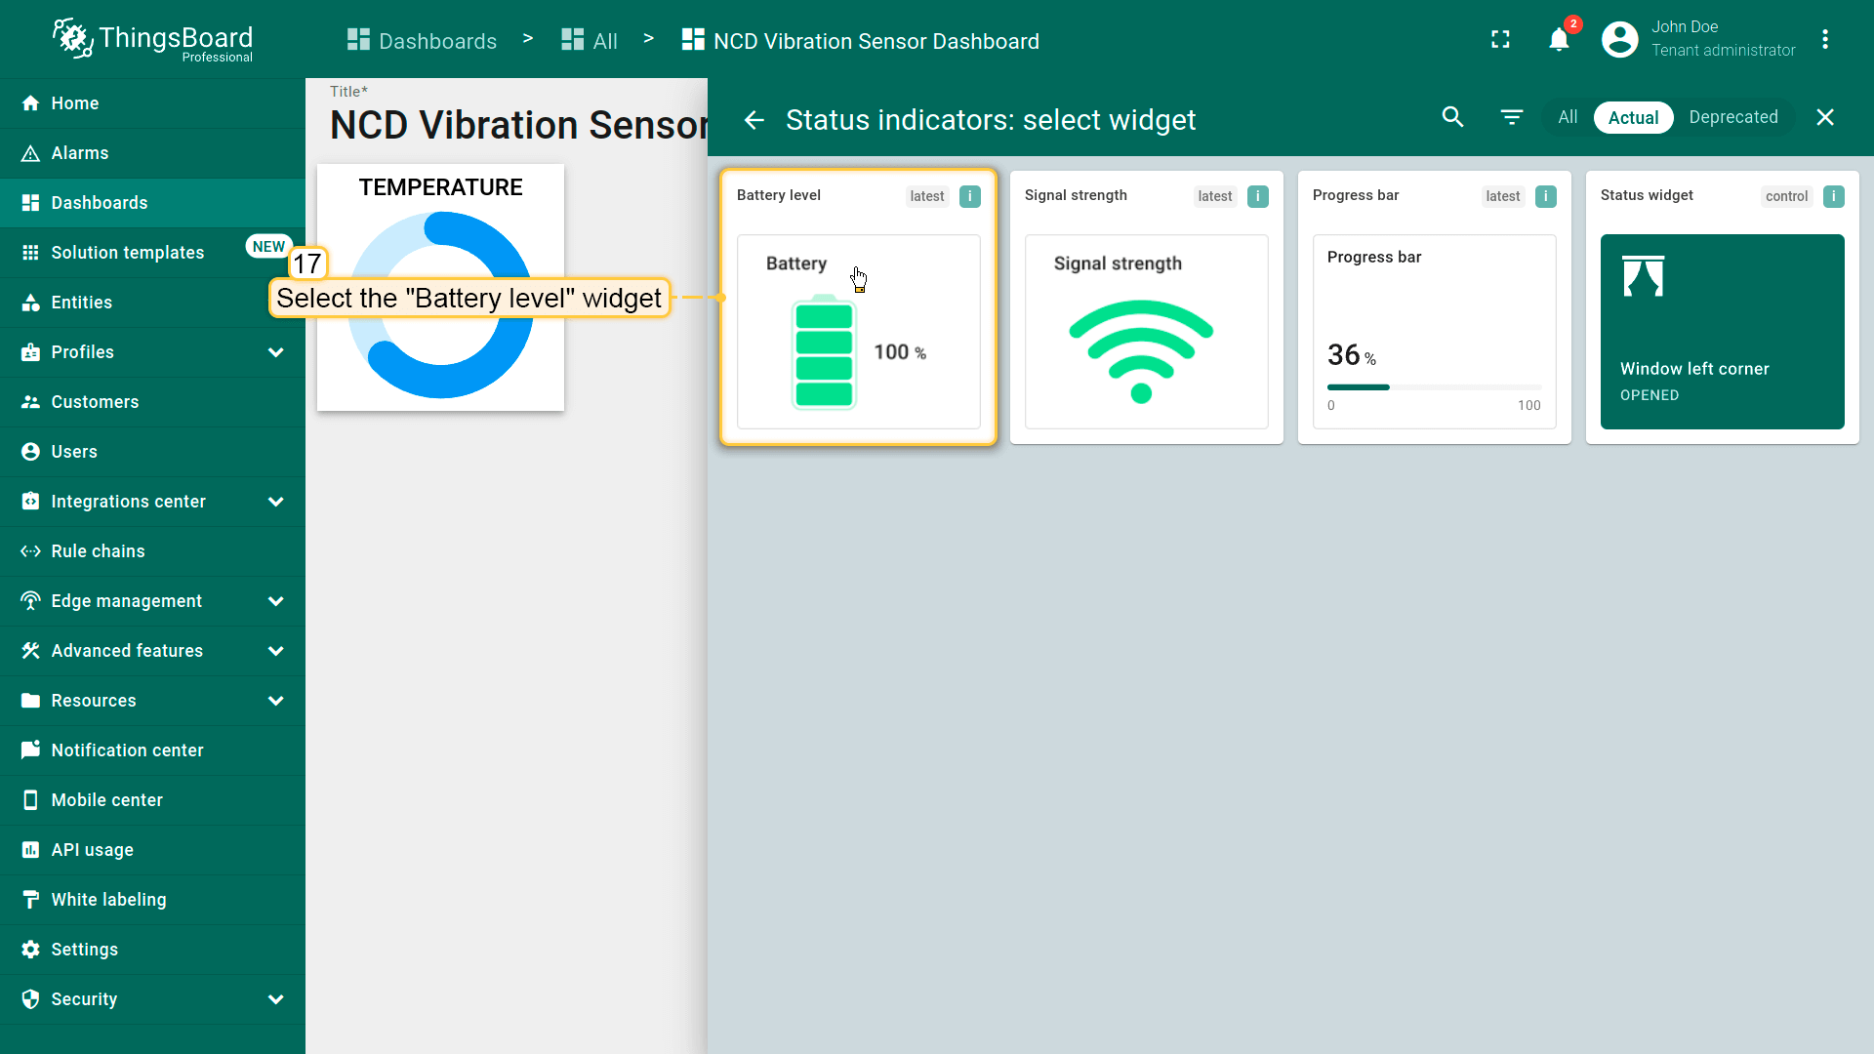Go back with the left arrow icon

coord(754,120)
